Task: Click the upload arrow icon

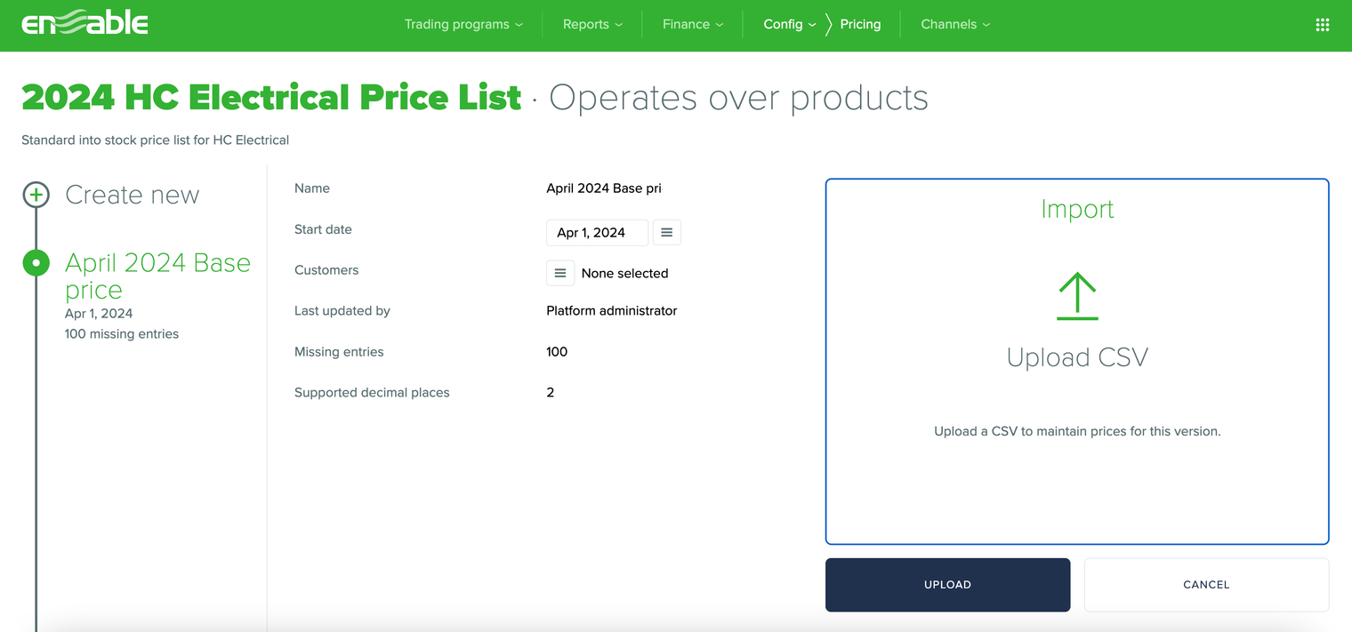Action: 1076,296
